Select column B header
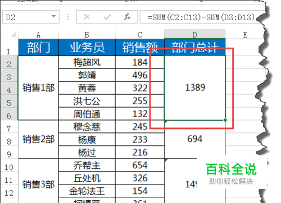Image resolution: width=281 pixels, height=203 pixels. pos(87,35)
